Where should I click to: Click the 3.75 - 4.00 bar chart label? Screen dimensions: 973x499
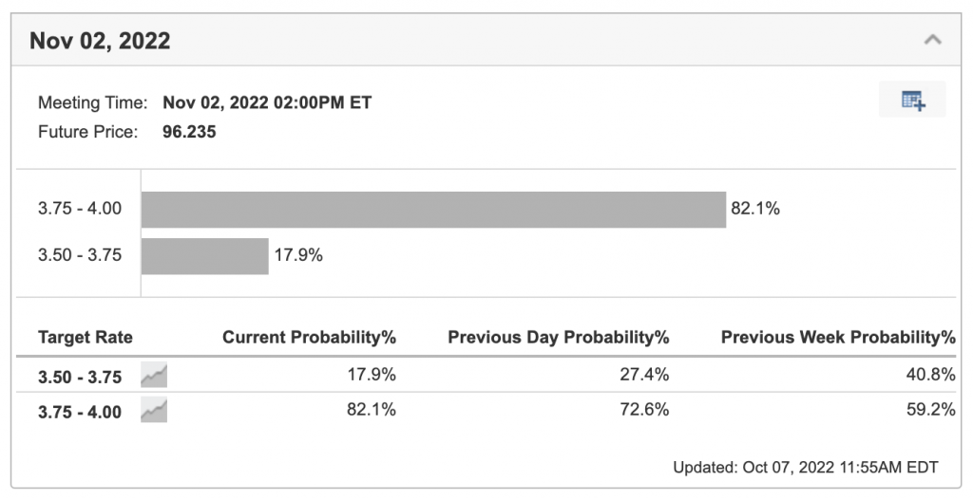pyautogui.click(x=80, y=209)
